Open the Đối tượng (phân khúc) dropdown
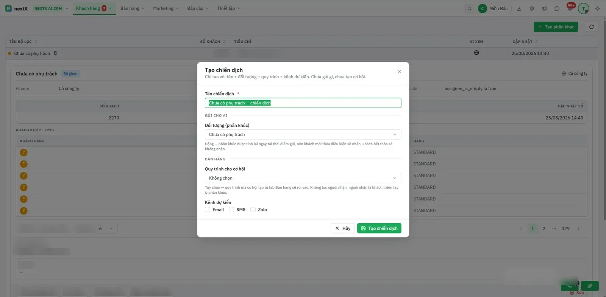 point(303,135)
